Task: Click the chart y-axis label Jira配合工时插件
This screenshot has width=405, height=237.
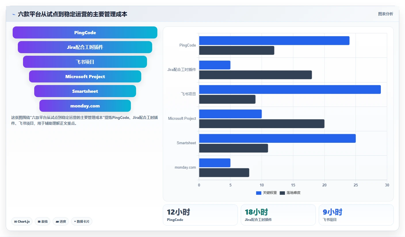Action: [x=182, y=70]
